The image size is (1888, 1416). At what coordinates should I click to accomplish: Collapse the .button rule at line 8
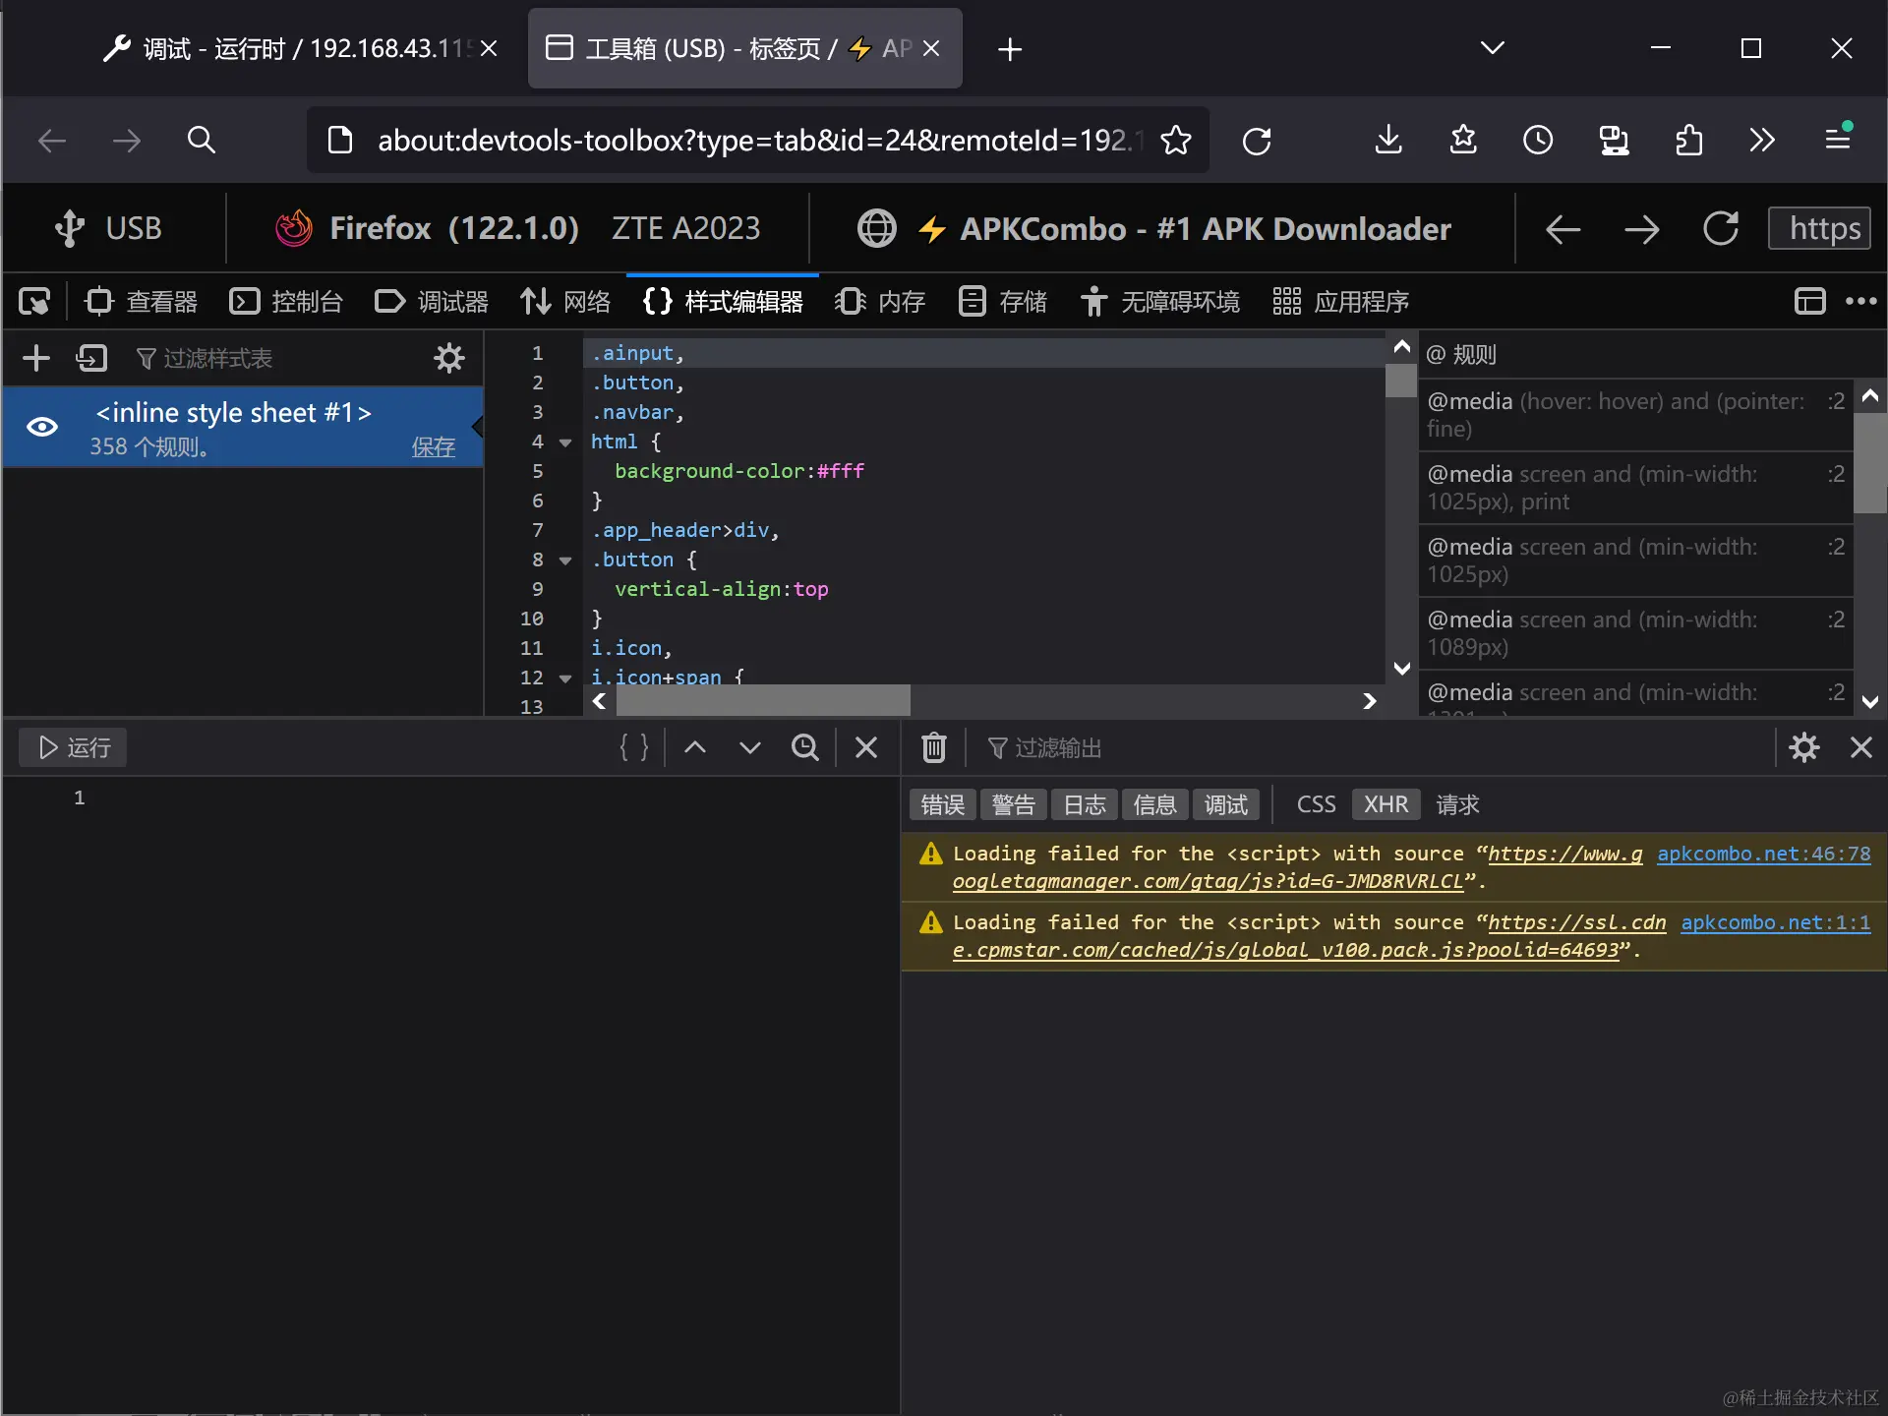[x=565, y=560]
